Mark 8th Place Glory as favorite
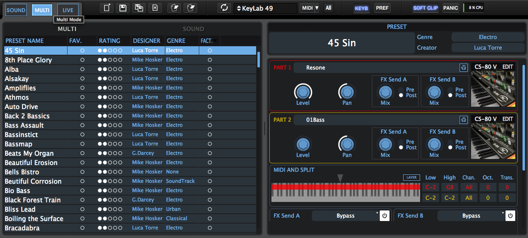This screenshot has height=238, width=528. point(82,60)
